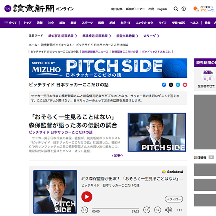
Task: Open the 森保監督 article headline
Action: pos(73,121)
